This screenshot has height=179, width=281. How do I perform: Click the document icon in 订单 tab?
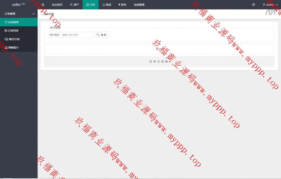coord(87,5)
